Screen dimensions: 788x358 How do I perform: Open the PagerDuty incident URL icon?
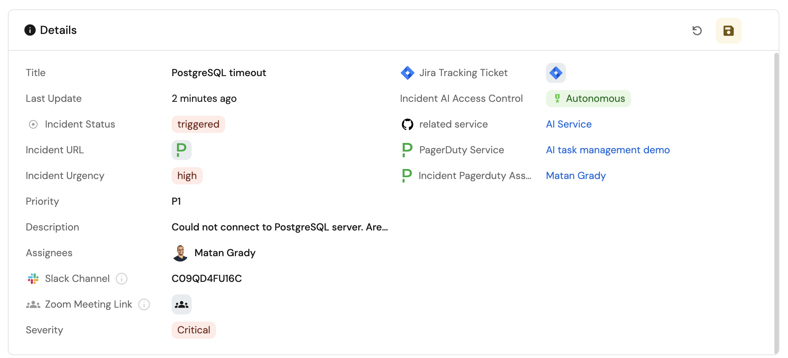click(182, 150)
